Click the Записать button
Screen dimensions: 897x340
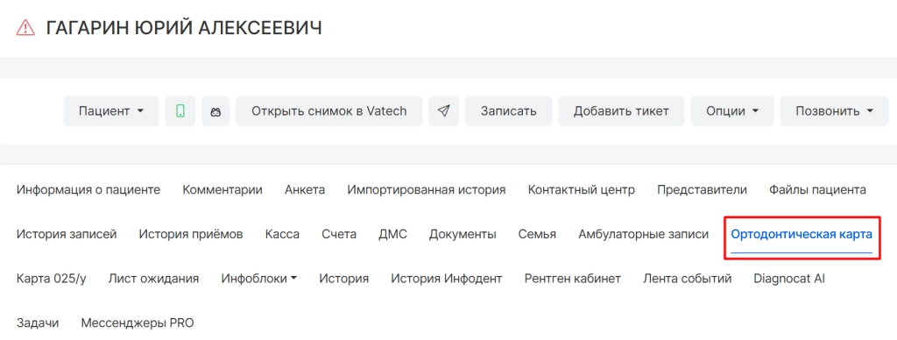509,111
